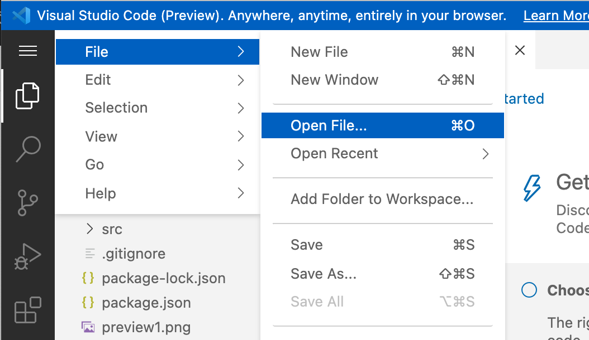Open the Extensions view icon
This screenshot has width=589, height=340.
[x=28, y=310]
